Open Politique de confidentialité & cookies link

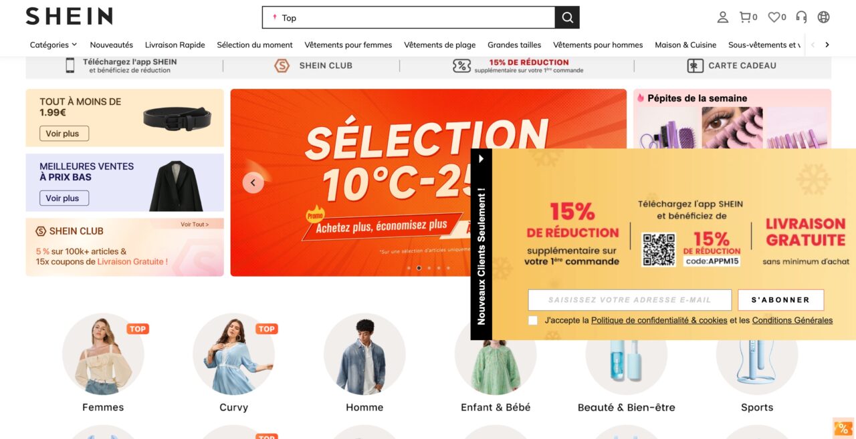pos(659,321)
